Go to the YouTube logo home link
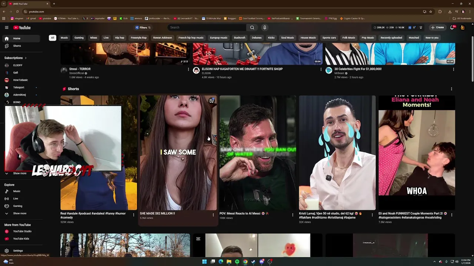This screenshot has height=266, width=474. 22,27
